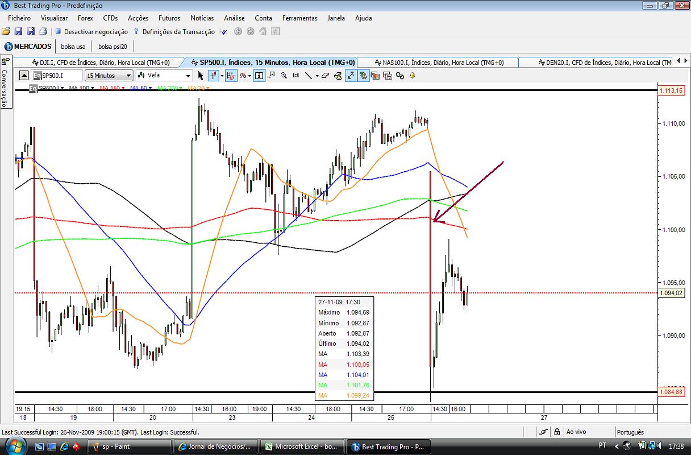691x455 pixels.
Task: Select the trend line drawing tool
Action: [x=309, y=75]
